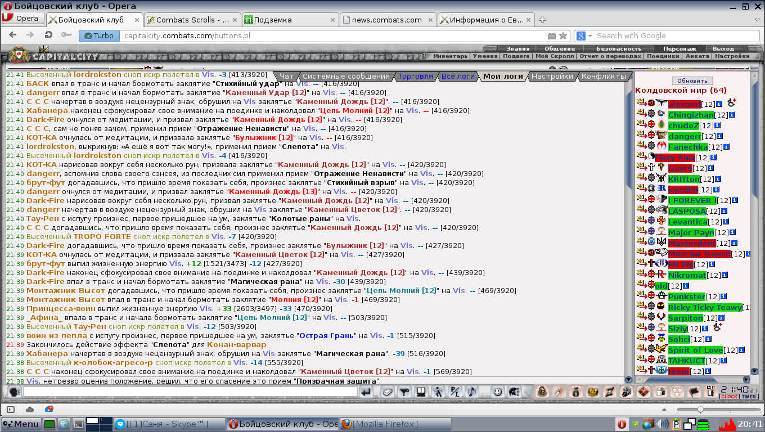Click the funnel filter icon in chat toolbar
This screenshot has height=432, width=765.
pos(403,392)
